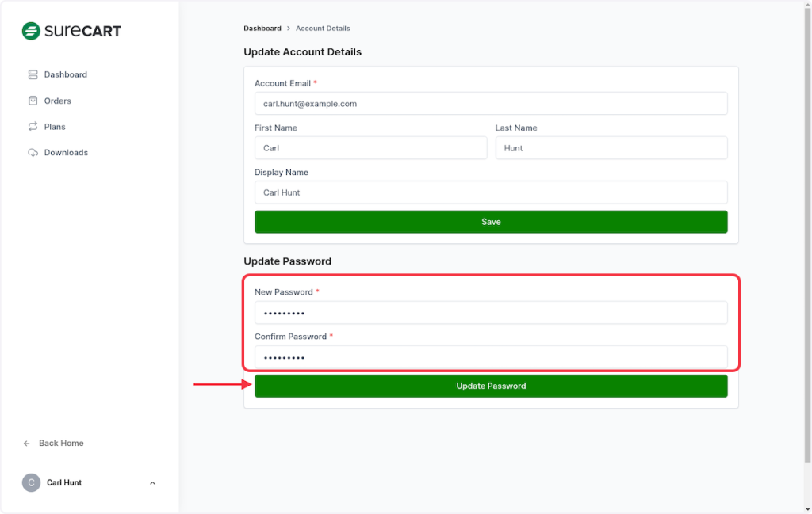The height and width of the screenshot is (514, 812).
Task: Focus the Account Email field
Action: [491, 104]
